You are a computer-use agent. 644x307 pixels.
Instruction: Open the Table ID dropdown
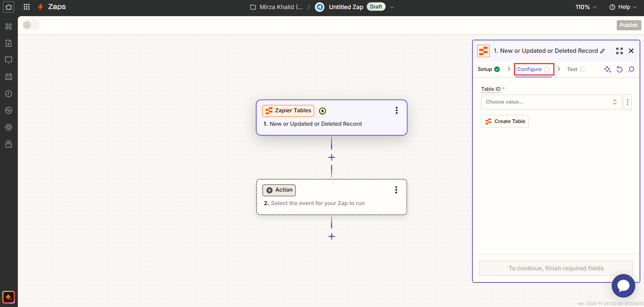pos(551,102)
